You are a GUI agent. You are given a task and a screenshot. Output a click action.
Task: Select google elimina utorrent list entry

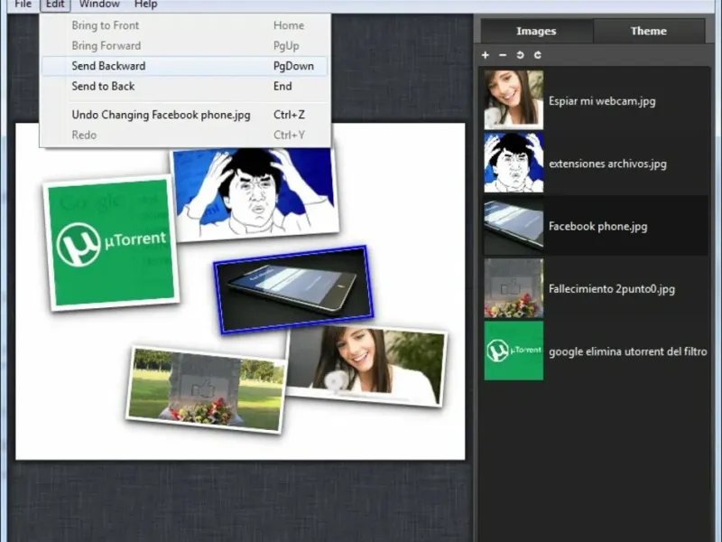point(627,351)
